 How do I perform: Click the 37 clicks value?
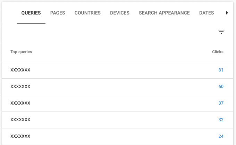tap(221, 103)
